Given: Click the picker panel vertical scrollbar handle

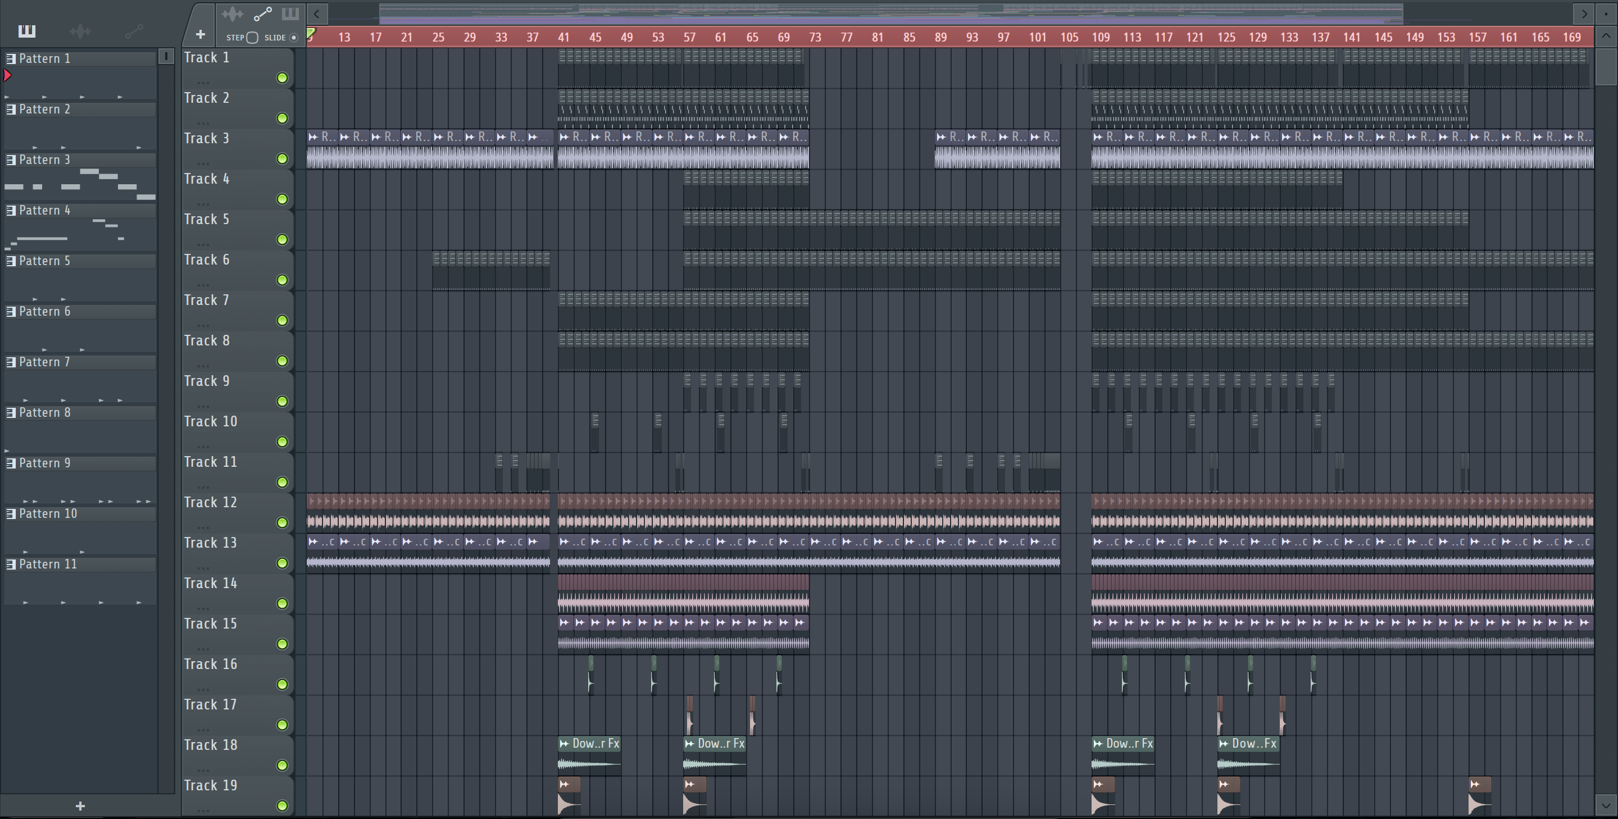Looking at the screenshot, I should (x=166, y=57).
